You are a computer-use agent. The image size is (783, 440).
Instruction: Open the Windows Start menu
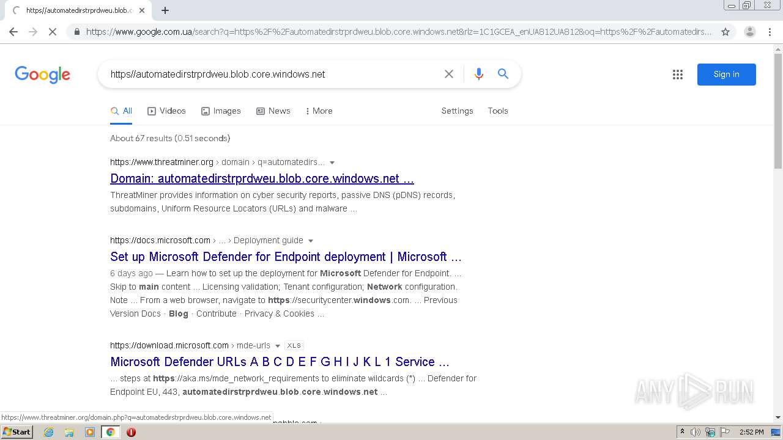[17, 432]
